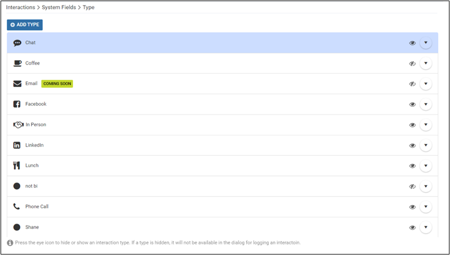The width and height of the screenshot is (450, 255).
Task: Select the In Person type label
Action: [x=36, y=125]
